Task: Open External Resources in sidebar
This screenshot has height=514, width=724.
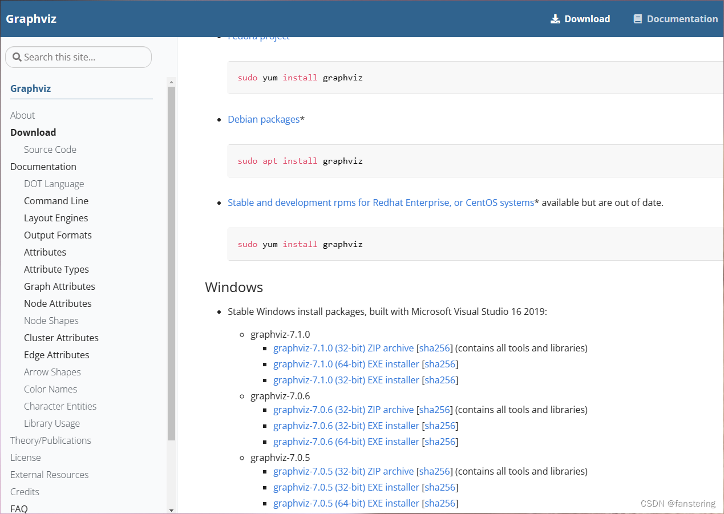Action: pos(50,475)
